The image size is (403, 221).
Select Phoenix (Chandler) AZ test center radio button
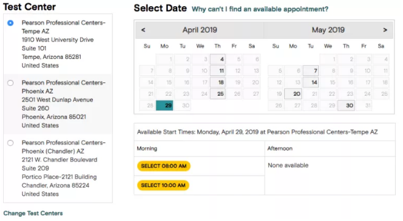[10, 143]
